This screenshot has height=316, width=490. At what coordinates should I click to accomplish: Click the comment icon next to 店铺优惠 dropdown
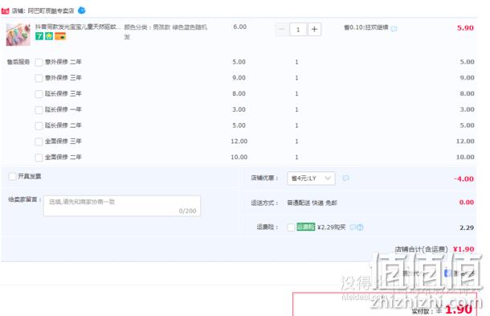[x=345, y=178]
